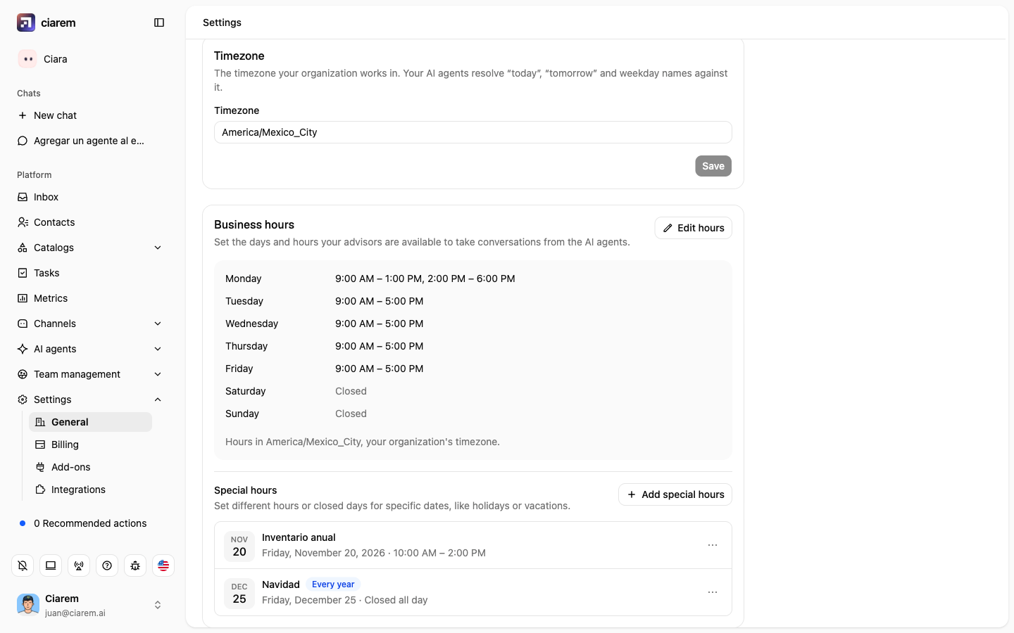
Task: Click the broadcast antenna icon
Action: point(79,565)
